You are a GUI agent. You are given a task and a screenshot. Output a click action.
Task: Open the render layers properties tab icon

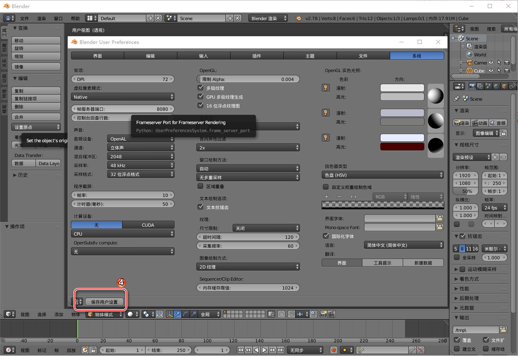tap(480, 86)
